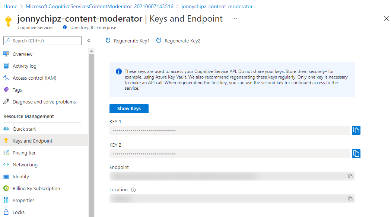Reveal keys with Show Keys button

click(x=129, y=109)
